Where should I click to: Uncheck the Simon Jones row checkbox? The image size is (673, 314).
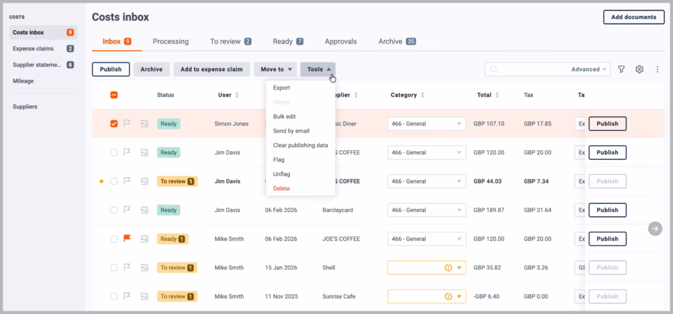pyautogui.click(x=114, y=123)
